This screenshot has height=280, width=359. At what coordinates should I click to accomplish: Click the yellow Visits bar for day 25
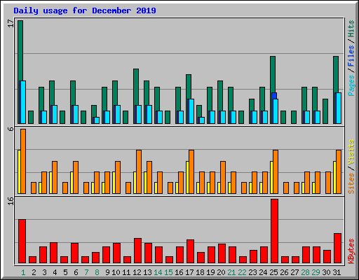click(x=271, y=177)
